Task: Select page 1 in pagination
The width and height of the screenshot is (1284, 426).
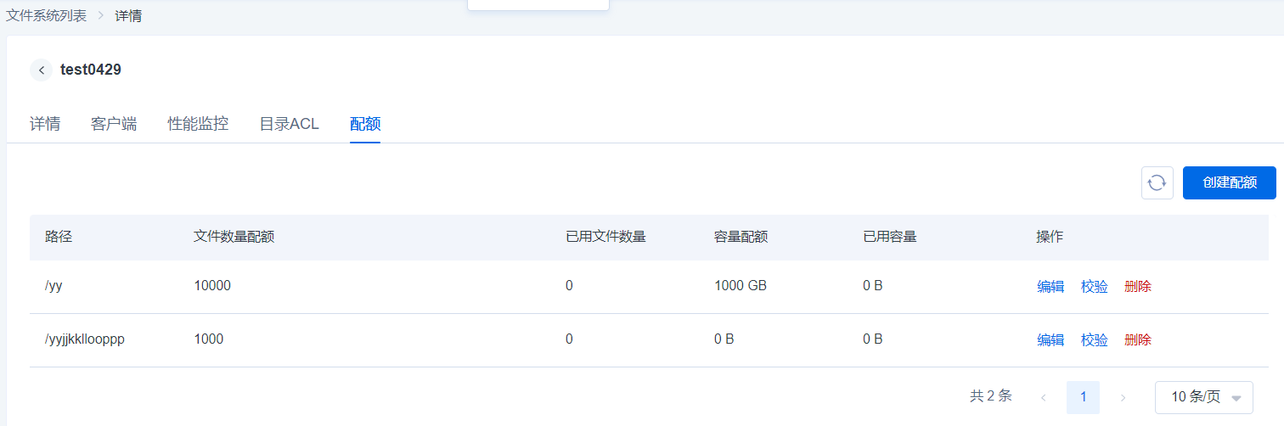Action: point(1083,397)
